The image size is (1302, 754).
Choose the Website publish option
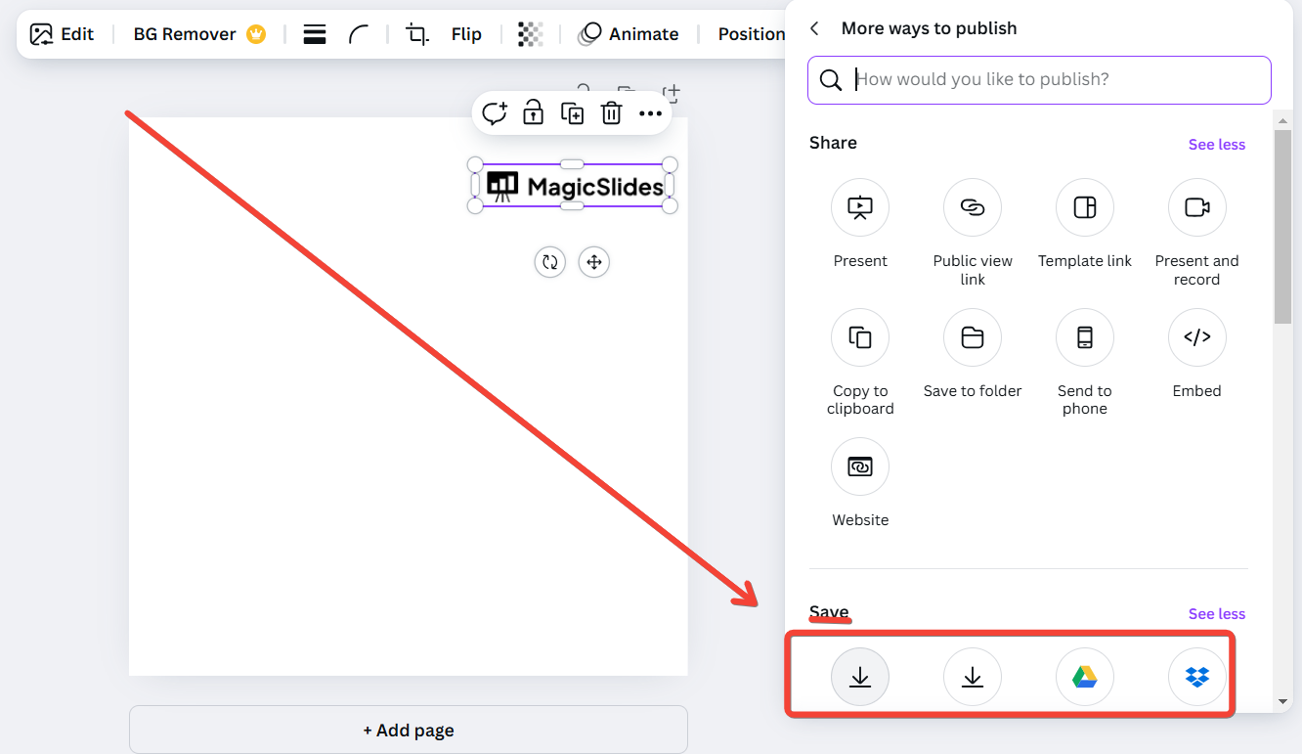(x=860, y=483)
